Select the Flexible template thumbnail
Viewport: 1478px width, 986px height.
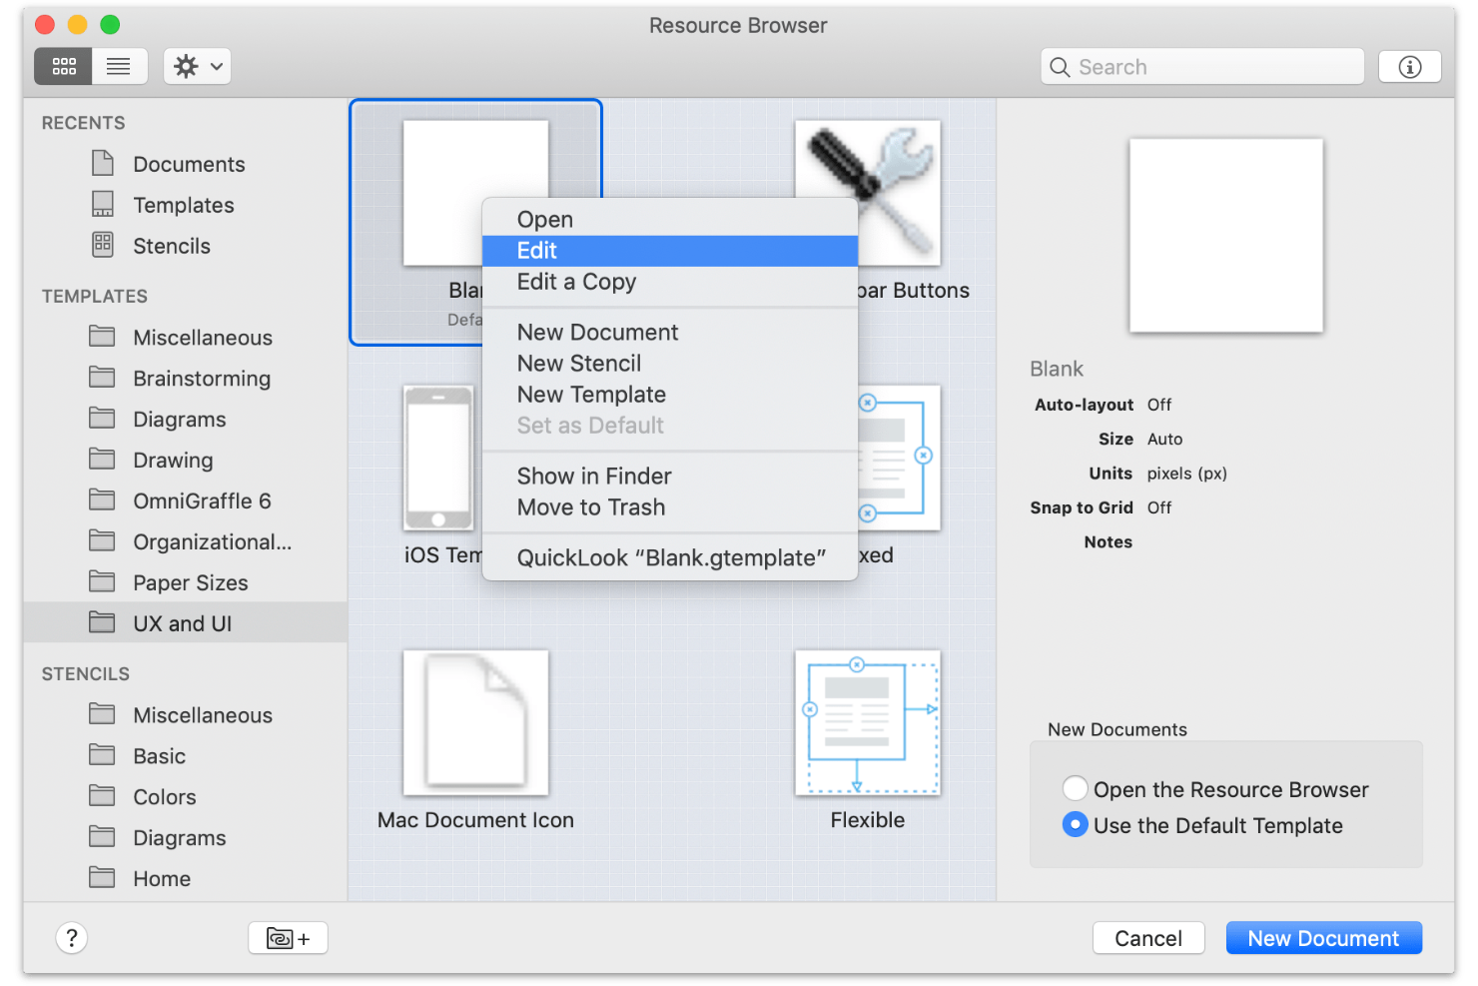pyautogui.click(x=868, y=723)
